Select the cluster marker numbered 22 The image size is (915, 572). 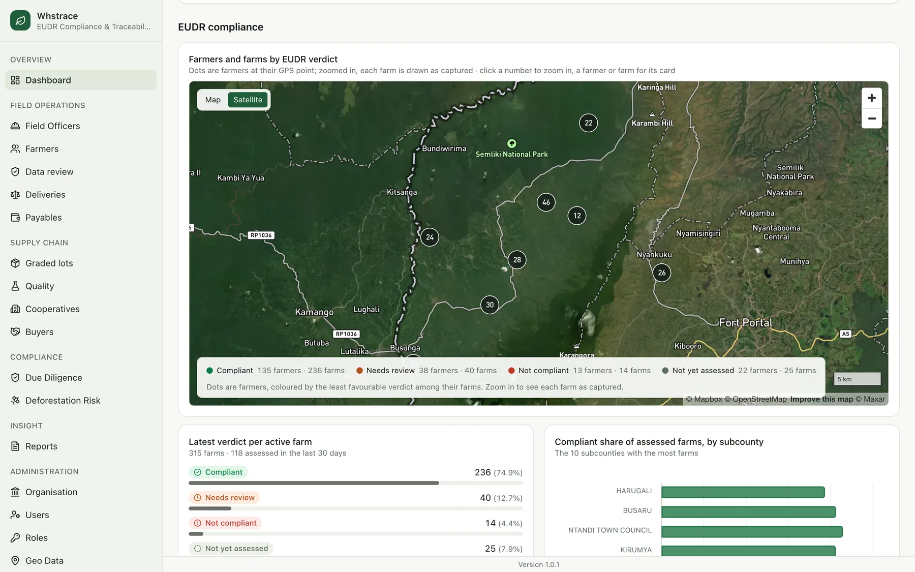[x=589, y=123]
